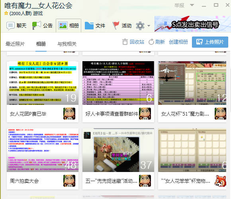Click creator avatar on 女人花团P赛已毕 album
The image size is (231, 199).
pyautogui.click(x=69, y=114)
